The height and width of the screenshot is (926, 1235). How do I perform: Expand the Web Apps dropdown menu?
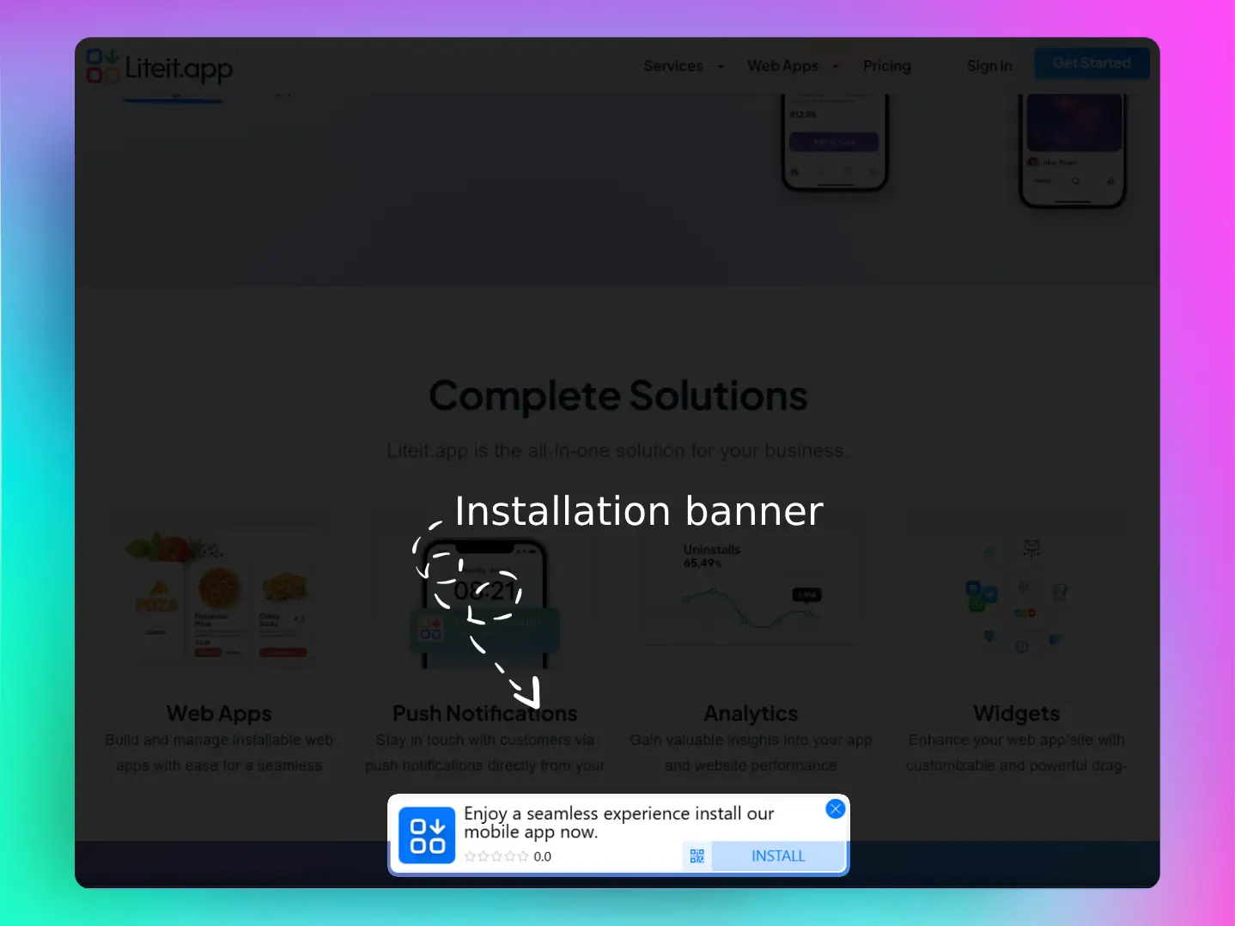[792, 66]
